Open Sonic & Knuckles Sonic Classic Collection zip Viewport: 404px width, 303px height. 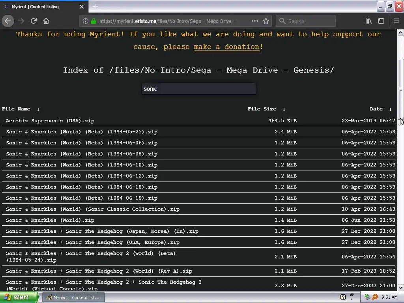[93, 209]
